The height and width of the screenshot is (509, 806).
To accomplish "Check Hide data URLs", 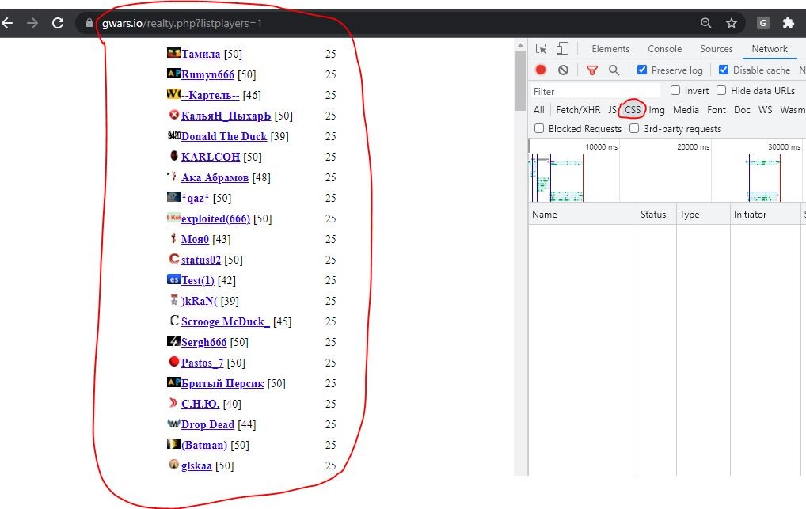I will [x=721, y=90].
